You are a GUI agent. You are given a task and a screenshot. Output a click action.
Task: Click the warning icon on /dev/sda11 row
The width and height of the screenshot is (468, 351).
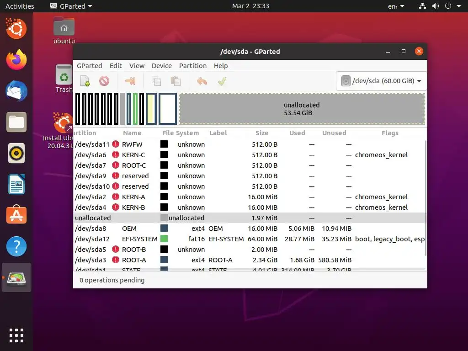116,144
